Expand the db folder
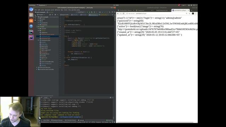The height and width of the screenshot is (127, 226). (38, 21)
